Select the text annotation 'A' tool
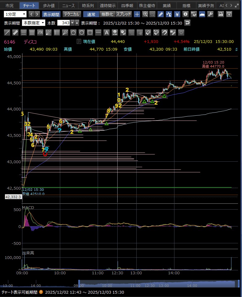Screen dimensions: 242x297 [x=106, y=33]
